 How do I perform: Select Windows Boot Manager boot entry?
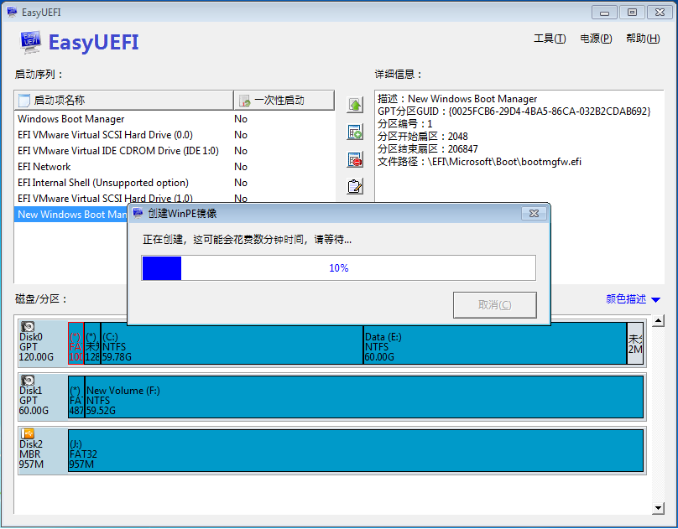pos(71,119)
